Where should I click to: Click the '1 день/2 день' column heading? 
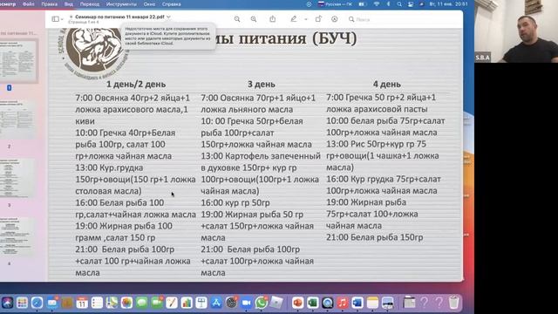pyautogui.click(x=136, y=85)
